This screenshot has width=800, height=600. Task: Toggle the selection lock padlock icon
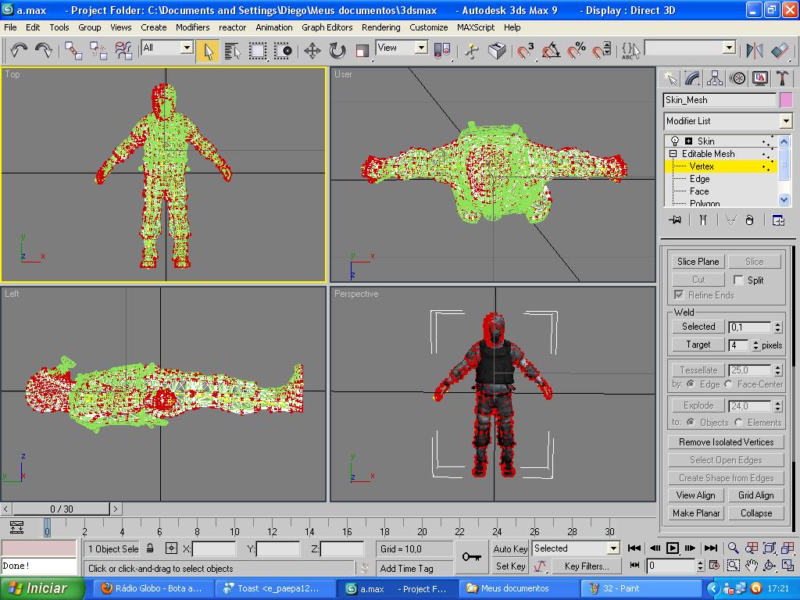point(150,548)
